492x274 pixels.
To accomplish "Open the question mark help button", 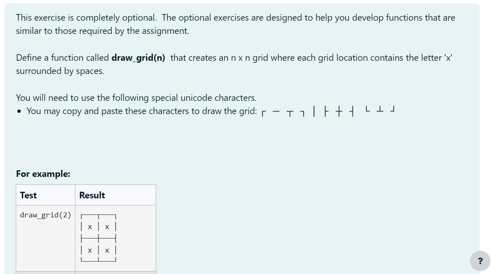I will coord(480,261).
